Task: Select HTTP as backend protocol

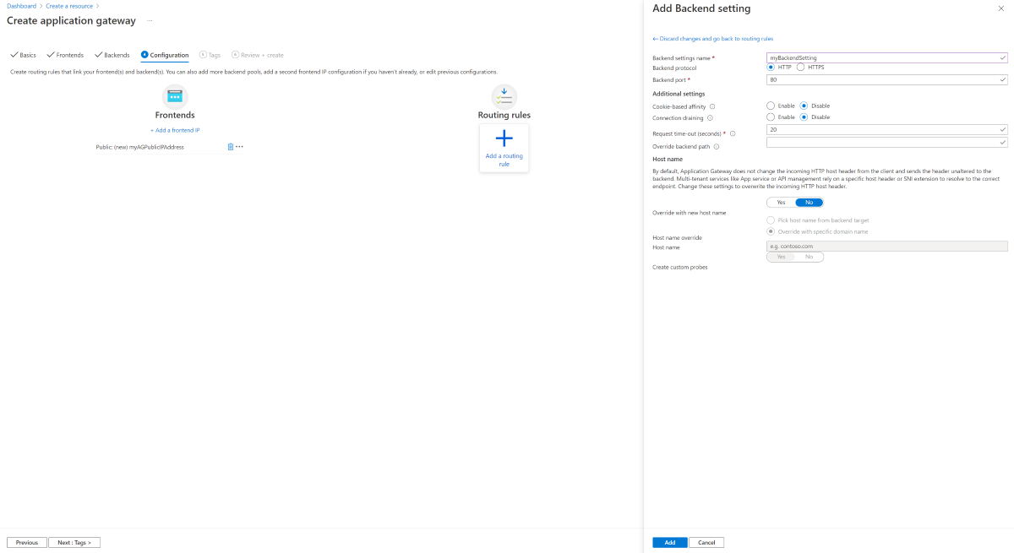Action: click(771, 67)
